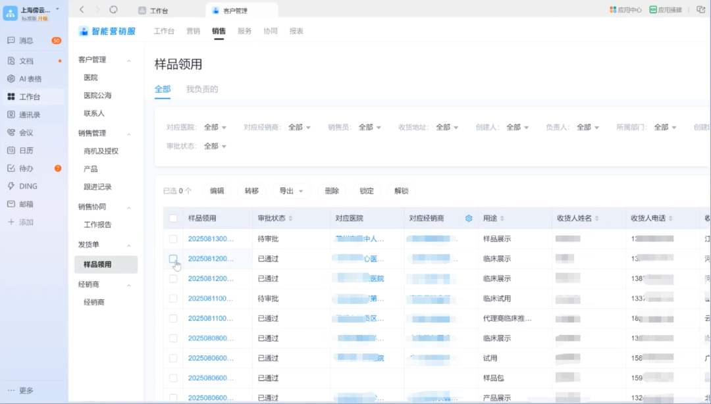Sort by 收货人姓名 column sort icon
Image resolution: width=711 pixels, height=404 pixels.
[596, 218]
